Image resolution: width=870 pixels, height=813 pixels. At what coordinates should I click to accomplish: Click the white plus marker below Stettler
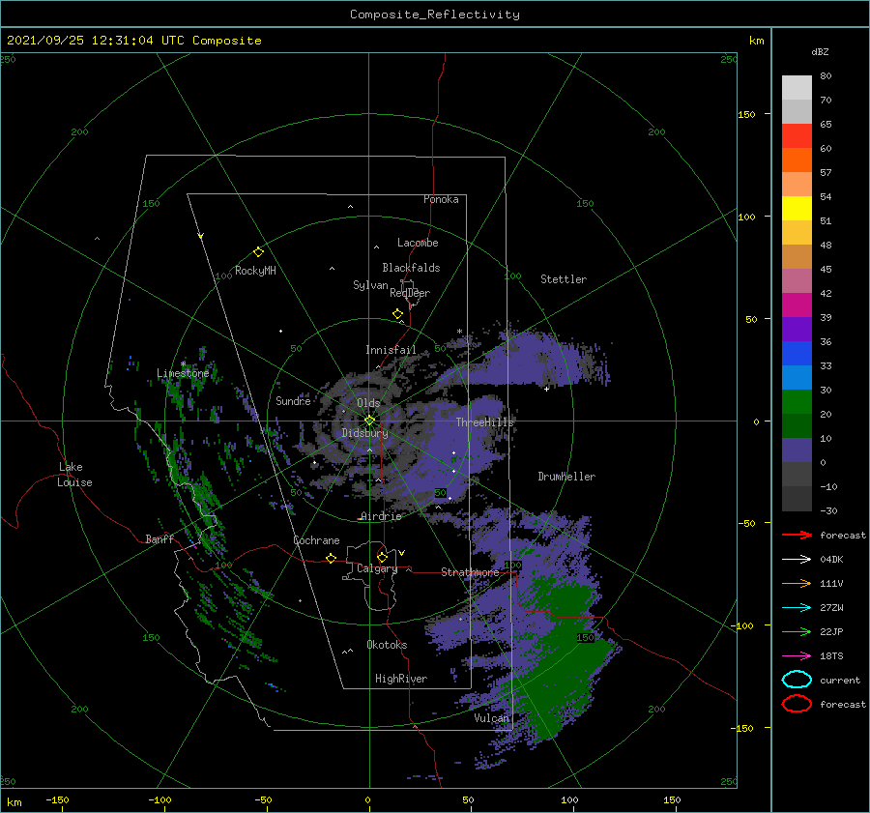[546, 389]
